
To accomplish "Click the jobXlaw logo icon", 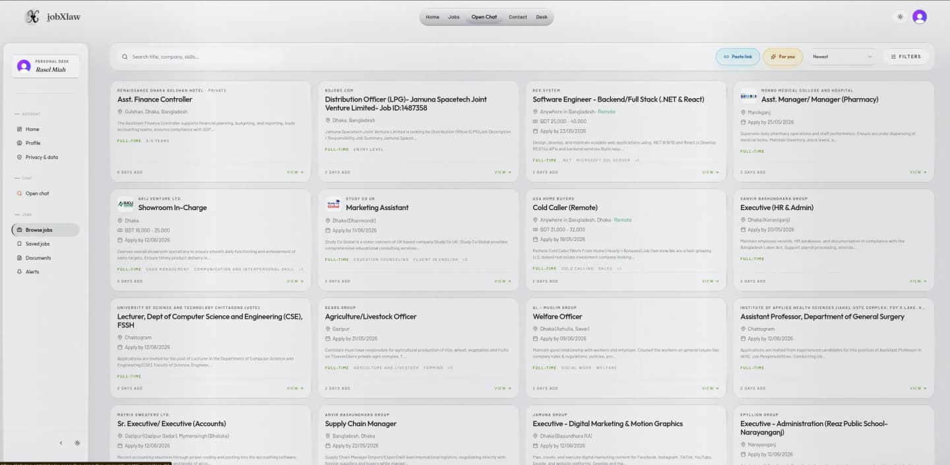I will [32, 16].
